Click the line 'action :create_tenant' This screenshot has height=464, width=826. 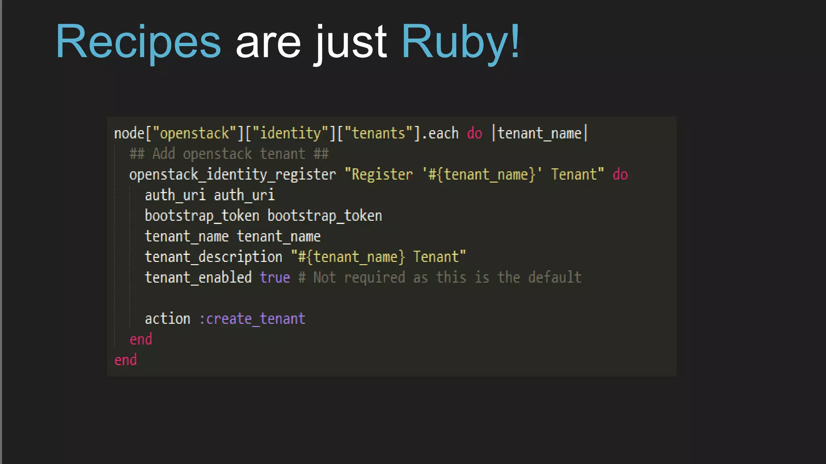(225, 319)
